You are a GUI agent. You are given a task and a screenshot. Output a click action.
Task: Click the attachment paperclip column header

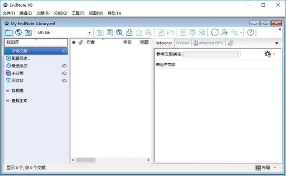tap(81, 42)
